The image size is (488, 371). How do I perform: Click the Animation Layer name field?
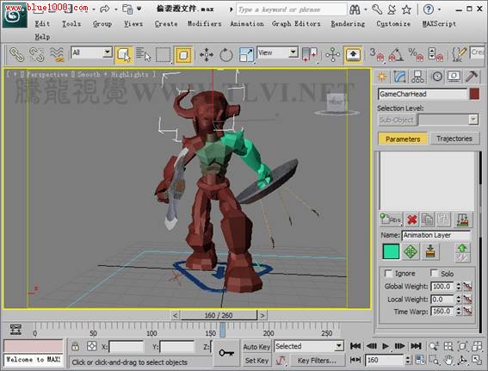click(x=436, y=235)
